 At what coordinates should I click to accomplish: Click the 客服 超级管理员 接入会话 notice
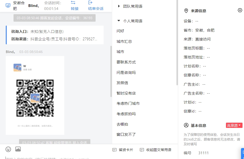point(55,142)
